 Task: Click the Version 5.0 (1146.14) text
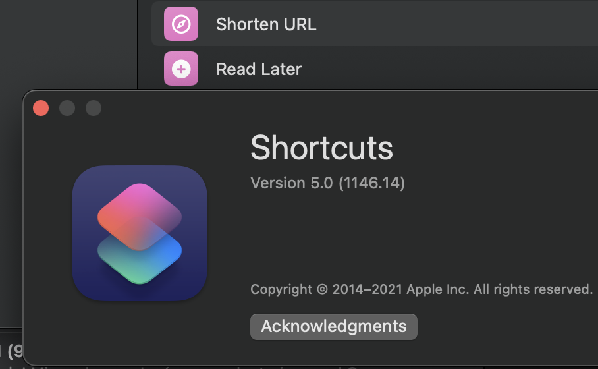(x=327, y=183)
